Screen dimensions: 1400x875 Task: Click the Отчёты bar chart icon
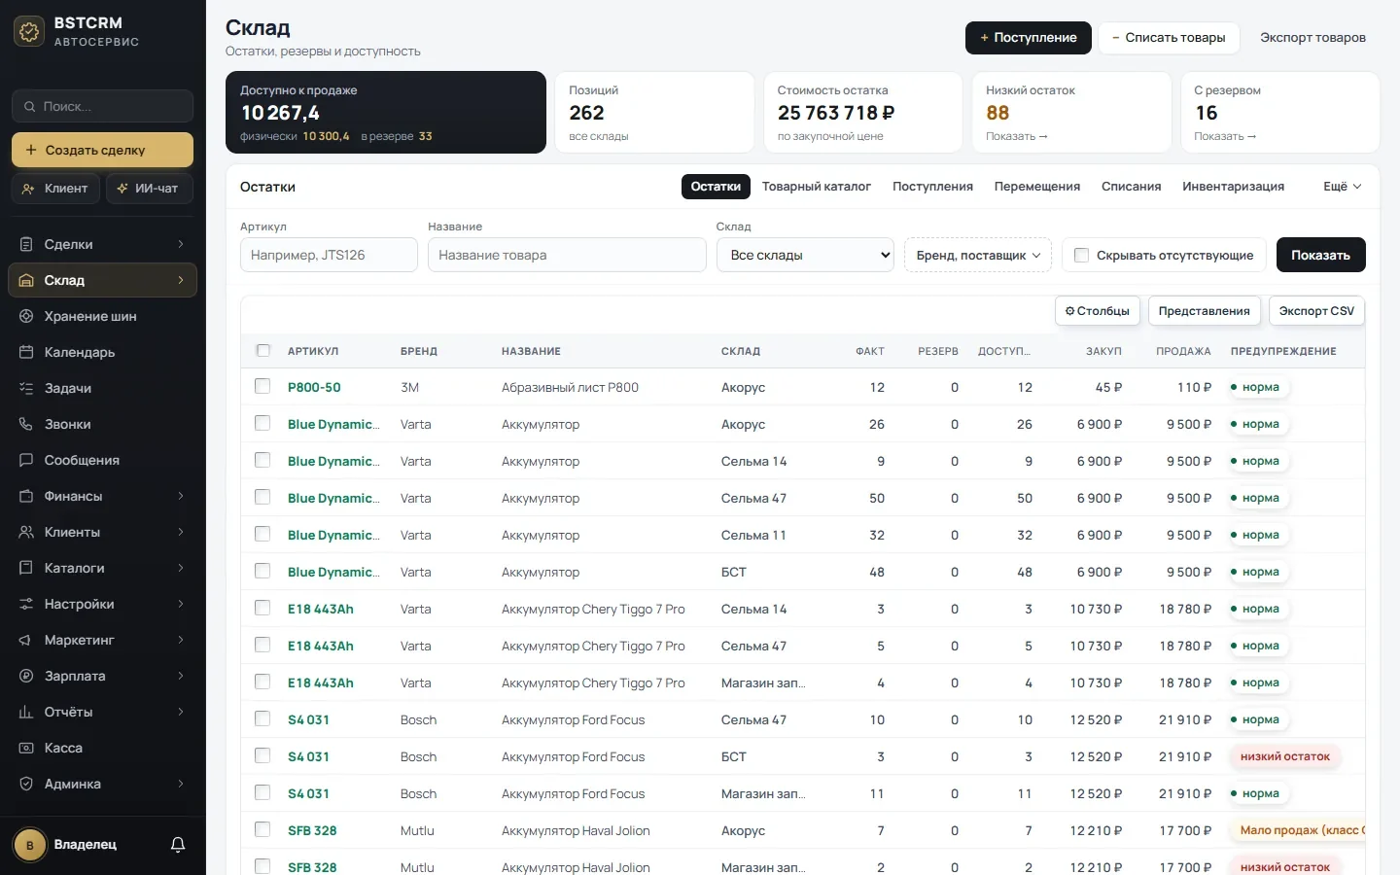click(26, 712)
